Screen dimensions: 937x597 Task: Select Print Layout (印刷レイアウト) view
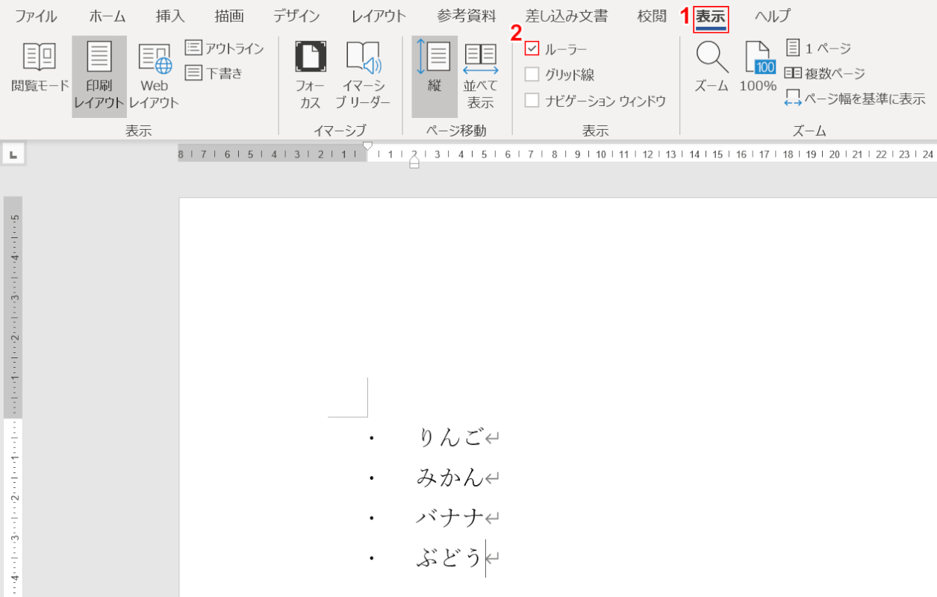tap(99, 75)
